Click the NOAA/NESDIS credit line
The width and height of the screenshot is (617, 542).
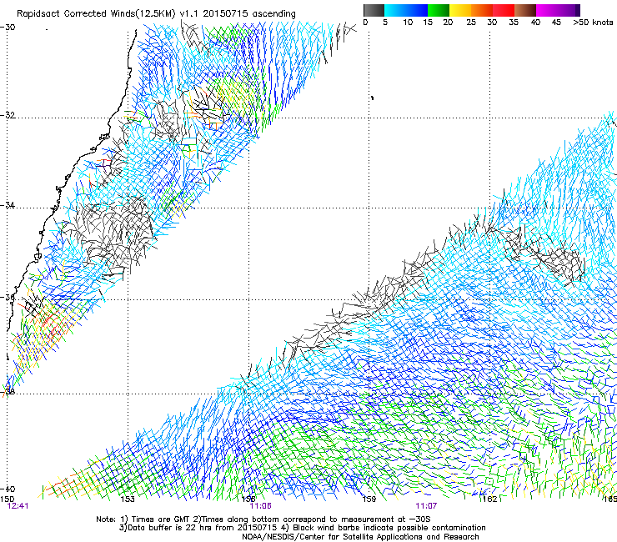(x=360, y=537)
